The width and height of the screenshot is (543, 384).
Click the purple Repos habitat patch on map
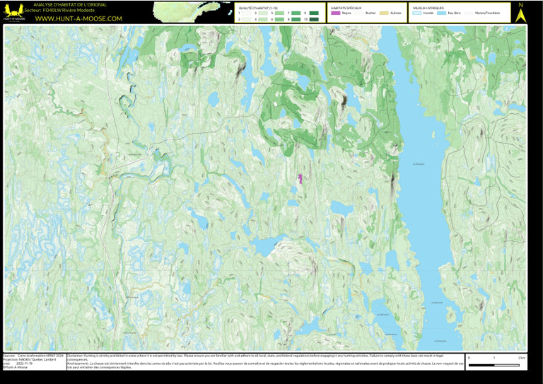click(300, 178)
